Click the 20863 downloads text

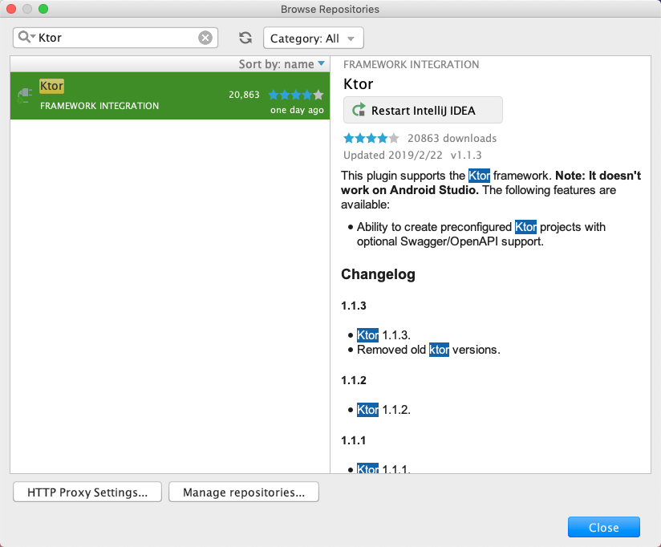click(452, 138)
